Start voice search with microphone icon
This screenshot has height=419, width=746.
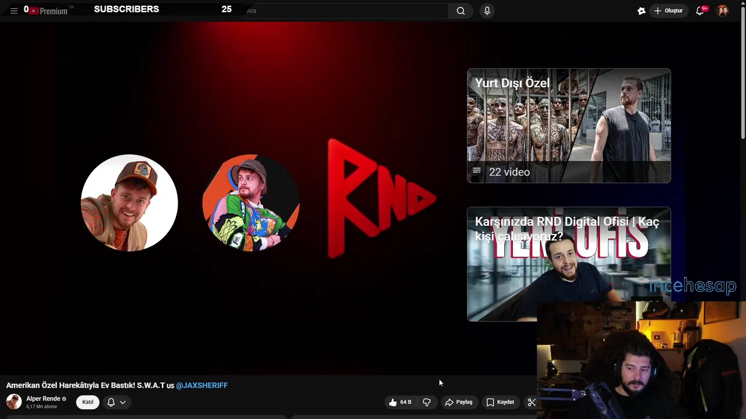(x=487, y=10)
